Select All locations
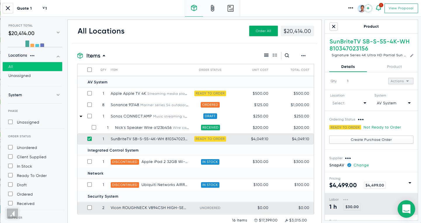 32,66
